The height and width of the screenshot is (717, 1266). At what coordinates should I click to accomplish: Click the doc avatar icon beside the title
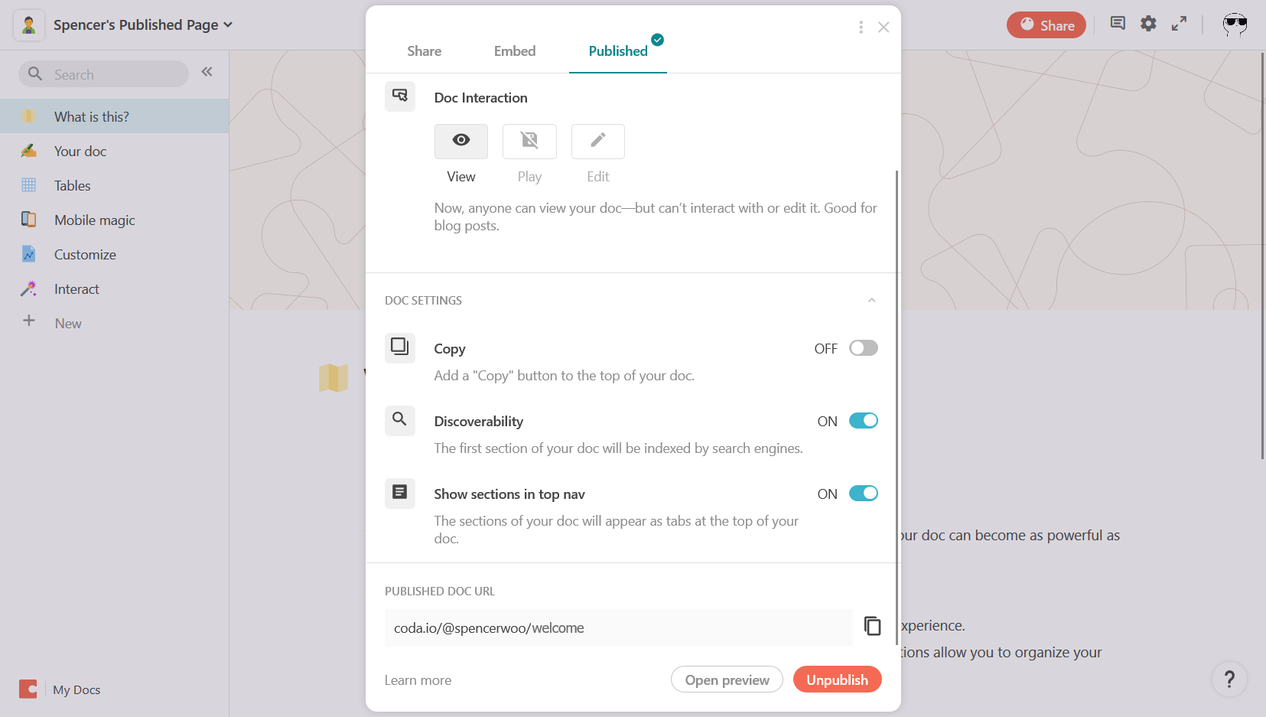[x=29, y=25]
